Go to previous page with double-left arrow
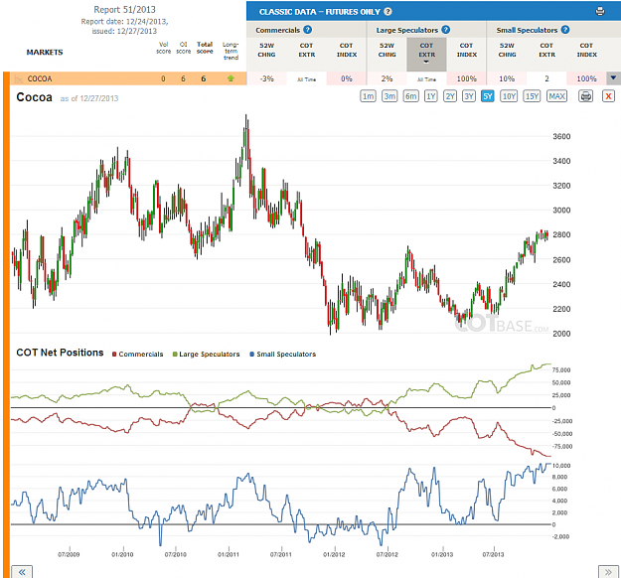Image resolution: width=621 pixels, height=578 pixels. (x=22, y=572)
